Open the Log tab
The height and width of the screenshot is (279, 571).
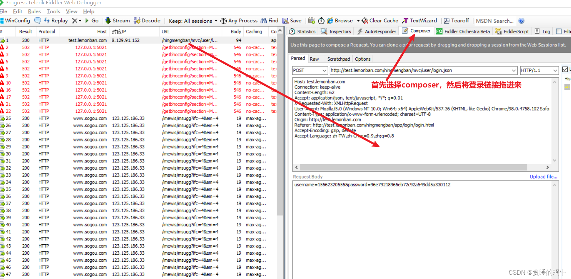pos(542,31)
